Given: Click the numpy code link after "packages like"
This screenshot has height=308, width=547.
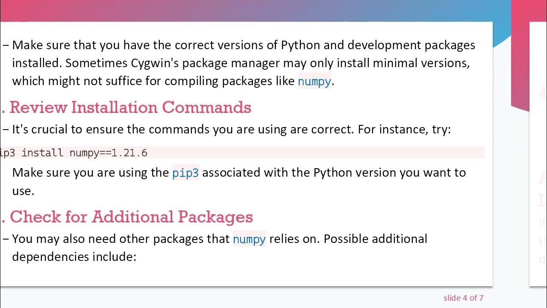Looking at the screenshot, I should click(314, 81).
